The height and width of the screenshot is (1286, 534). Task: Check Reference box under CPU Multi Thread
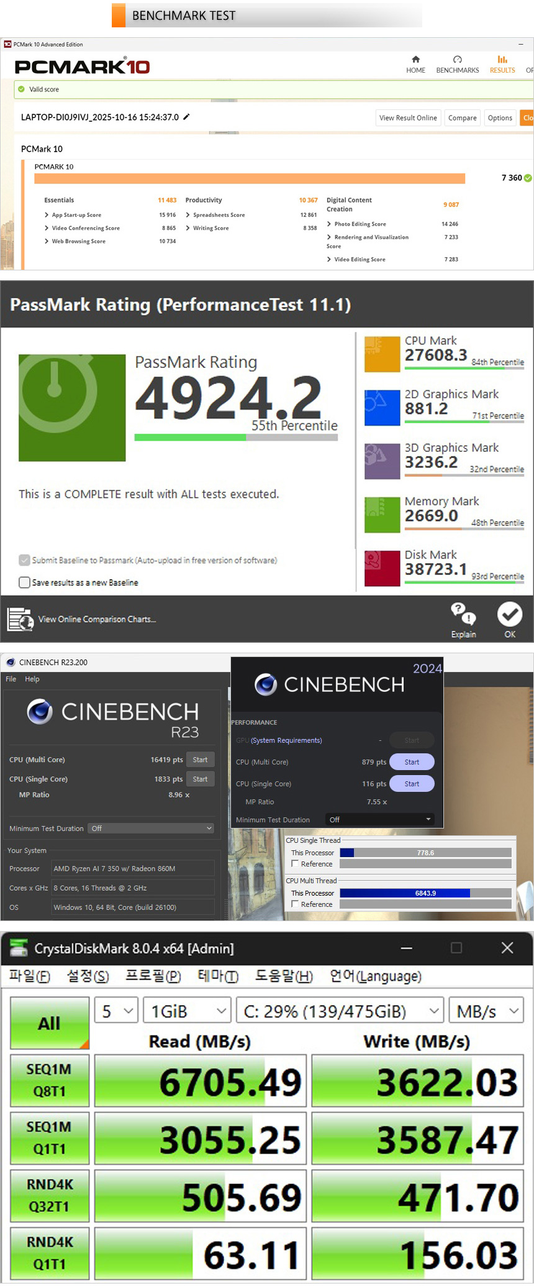pyautogui.click(x=295, y=904)
